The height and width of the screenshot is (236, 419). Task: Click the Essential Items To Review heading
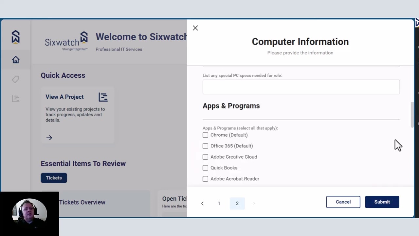tap(83, 164)
